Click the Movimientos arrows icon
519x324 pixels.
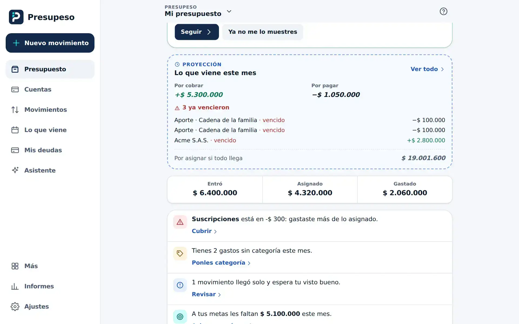point(15,110)
